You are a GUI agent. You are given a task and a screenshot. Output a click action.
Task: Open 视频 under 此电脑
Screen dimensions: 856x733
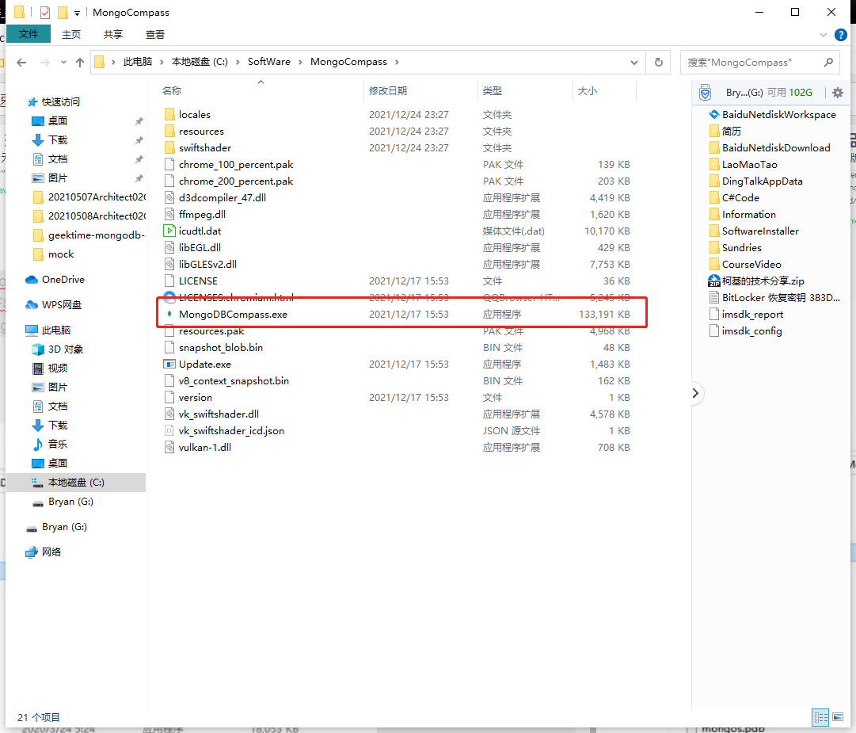tap(58, 368)
